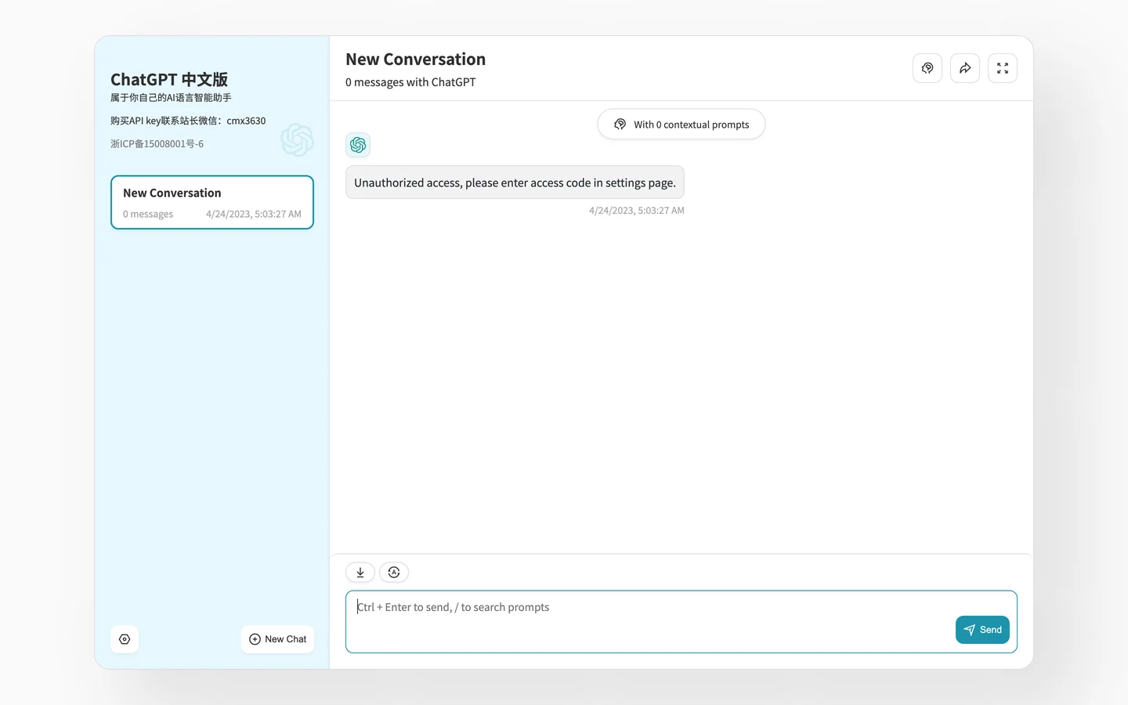The width and height of the screenshot is (1128, 705).
Task: Click the ChatGPT avatar above the message
Action: 358,145
